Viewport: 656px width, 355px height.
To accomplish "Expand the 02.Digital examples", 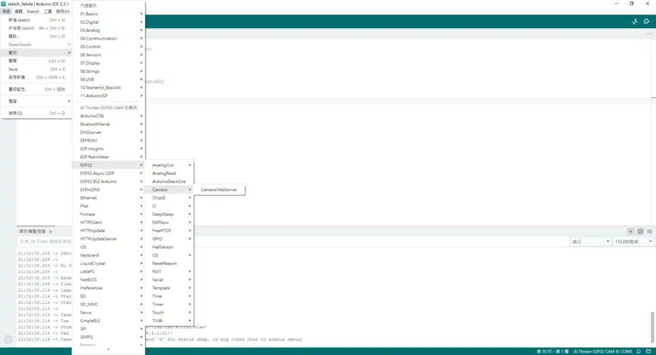I will pyautogui.click(x=109, y=22).
